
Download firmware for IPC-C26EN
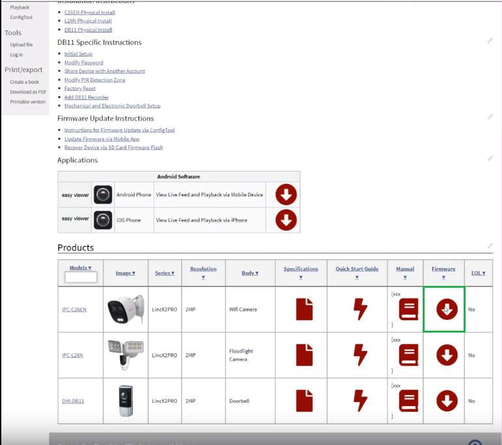click(x=447, y=309)
